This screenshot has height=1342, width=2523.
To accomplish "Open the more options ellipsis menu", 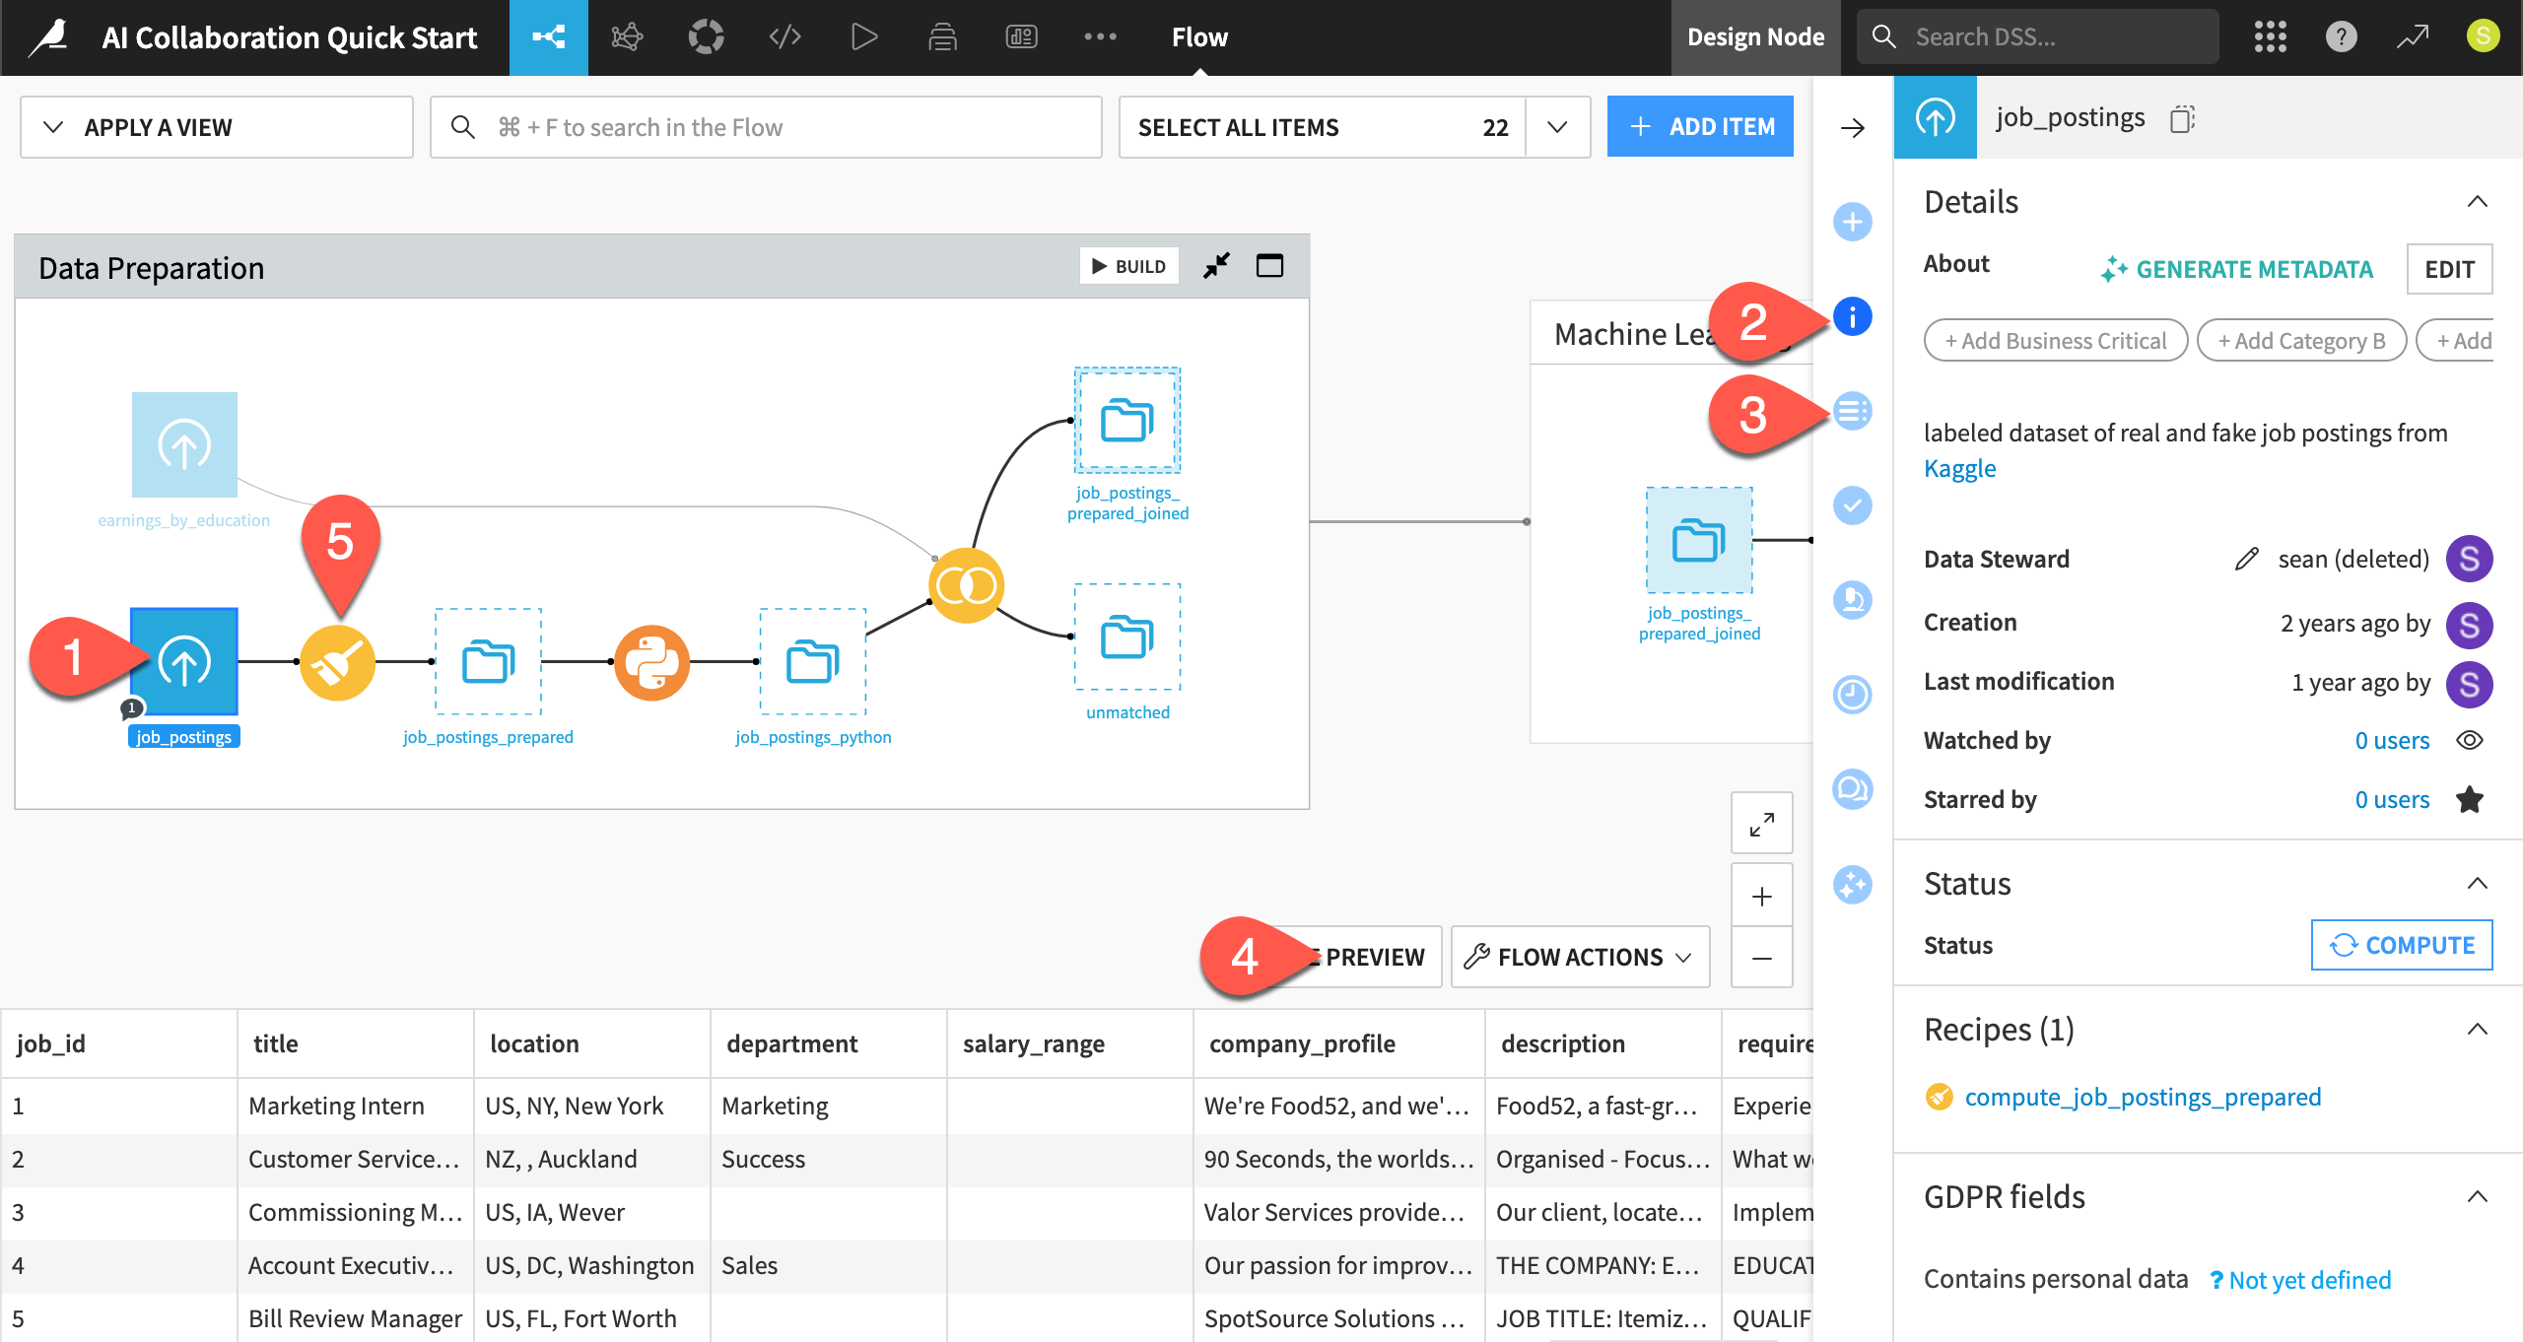I will [1100, 37].
